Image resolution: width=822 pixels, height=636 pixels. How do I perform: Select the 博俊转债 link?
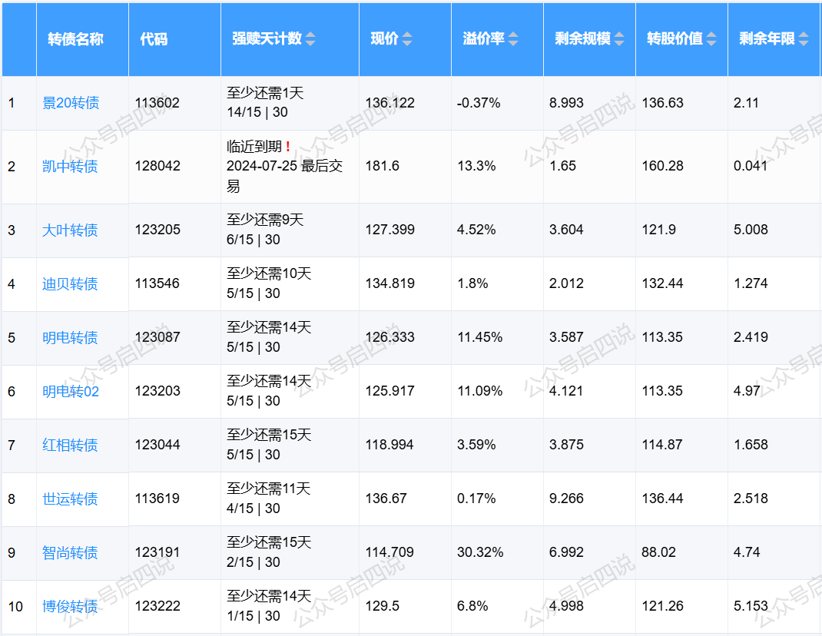click(70, 607)
